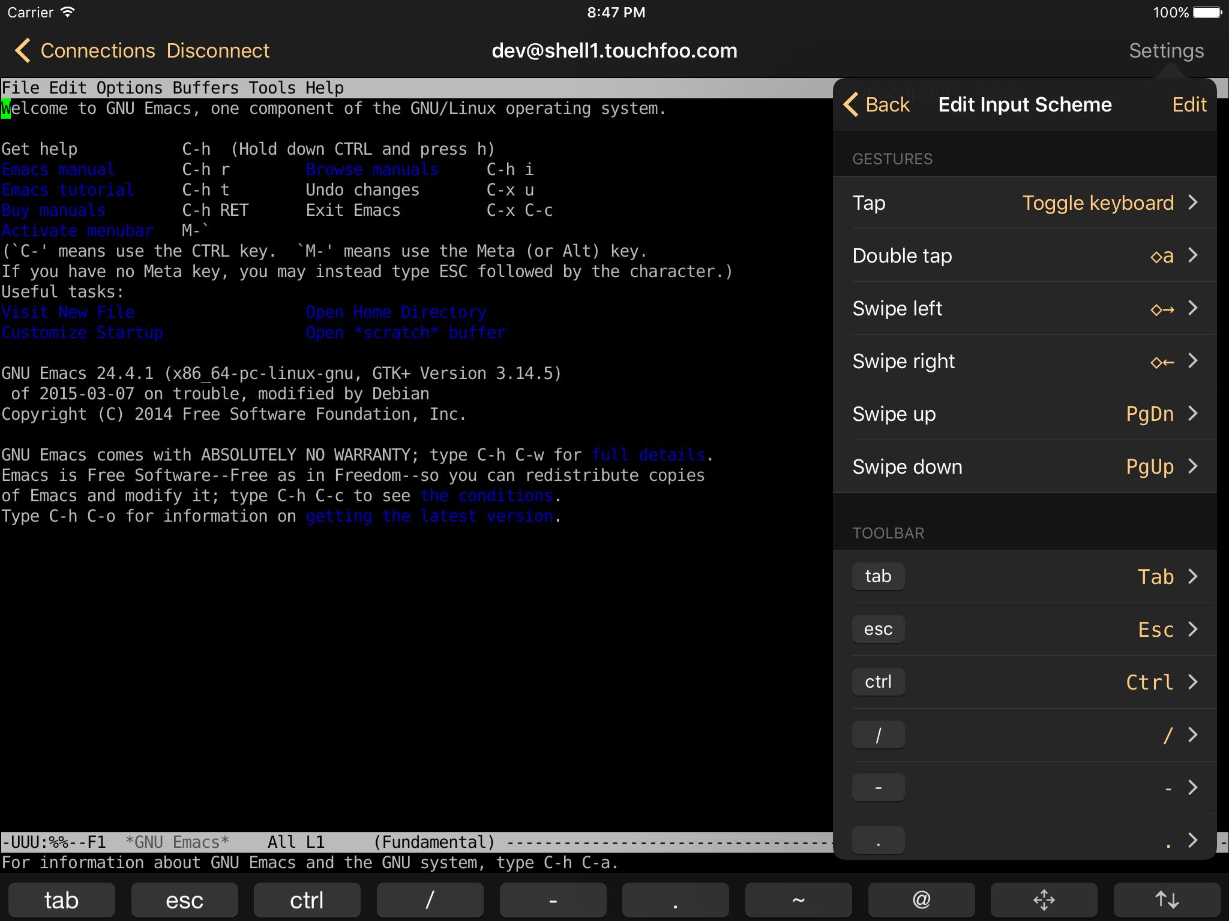Go back to Connections list
Image resolution: width=1229 pixels, height=921 pixels.
[85, 50]
